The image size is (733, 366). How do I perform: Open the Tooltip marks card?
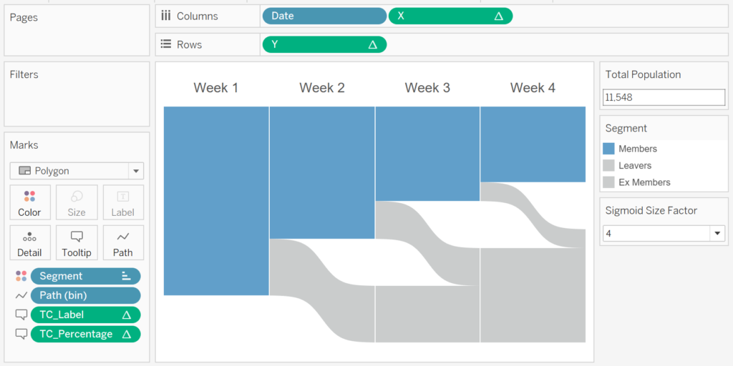click(77, 243)
